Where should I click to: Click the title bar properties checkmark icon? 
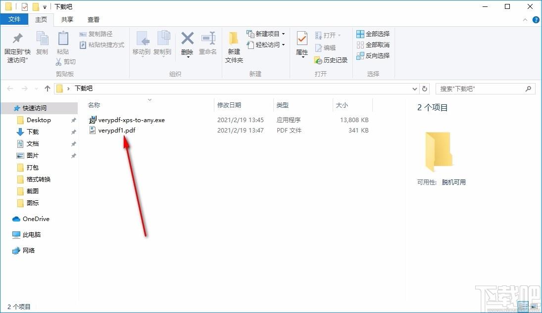tap(25, 6)
